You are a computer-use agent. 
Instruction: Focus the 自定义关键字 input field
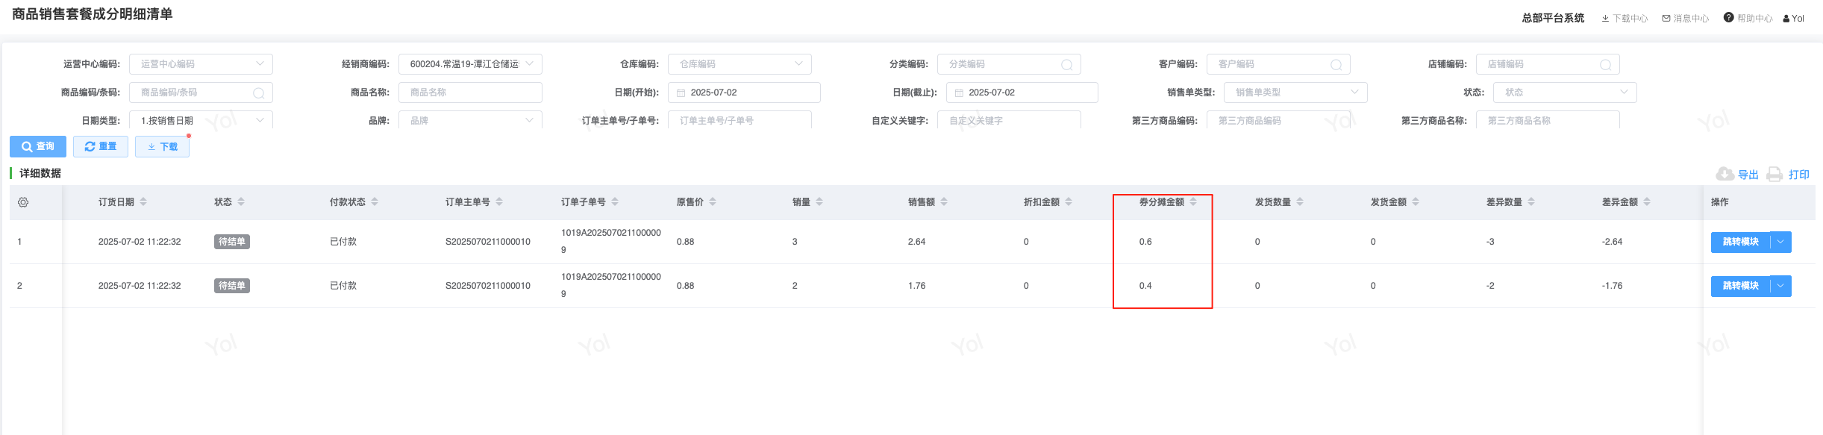1009,120
